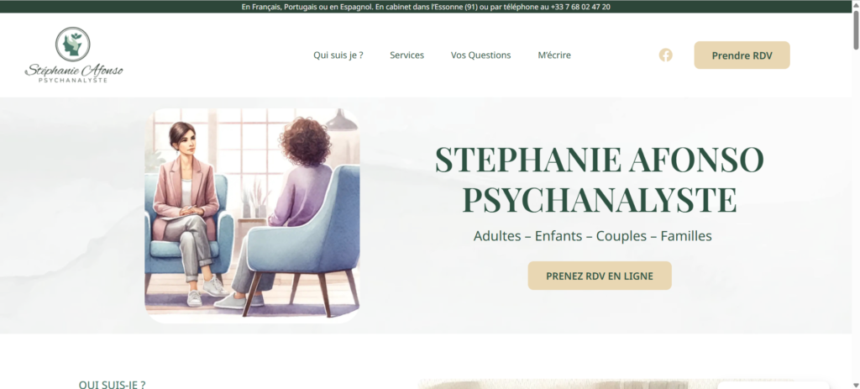Go to the Qui suis je ? page
Image resolution: width=860 pixels, height=389 pixels.
[338, 55]
